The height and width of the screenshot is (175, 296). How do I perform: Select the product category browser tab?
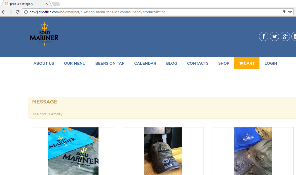pos(26,4)
